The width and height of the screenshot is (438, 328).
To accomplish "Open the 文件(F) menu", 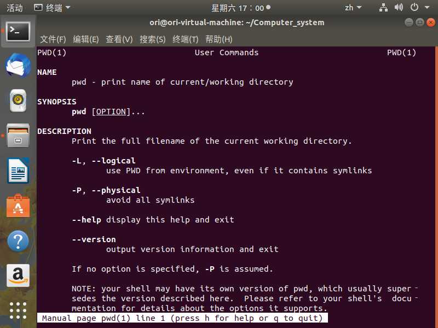I will click(x=53, y=39).
